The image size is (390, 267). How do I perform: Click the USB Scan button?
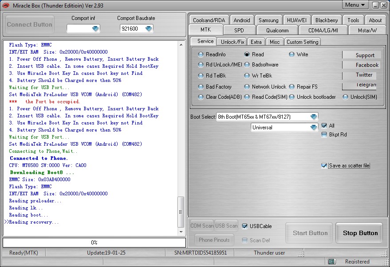click(226, 225)
